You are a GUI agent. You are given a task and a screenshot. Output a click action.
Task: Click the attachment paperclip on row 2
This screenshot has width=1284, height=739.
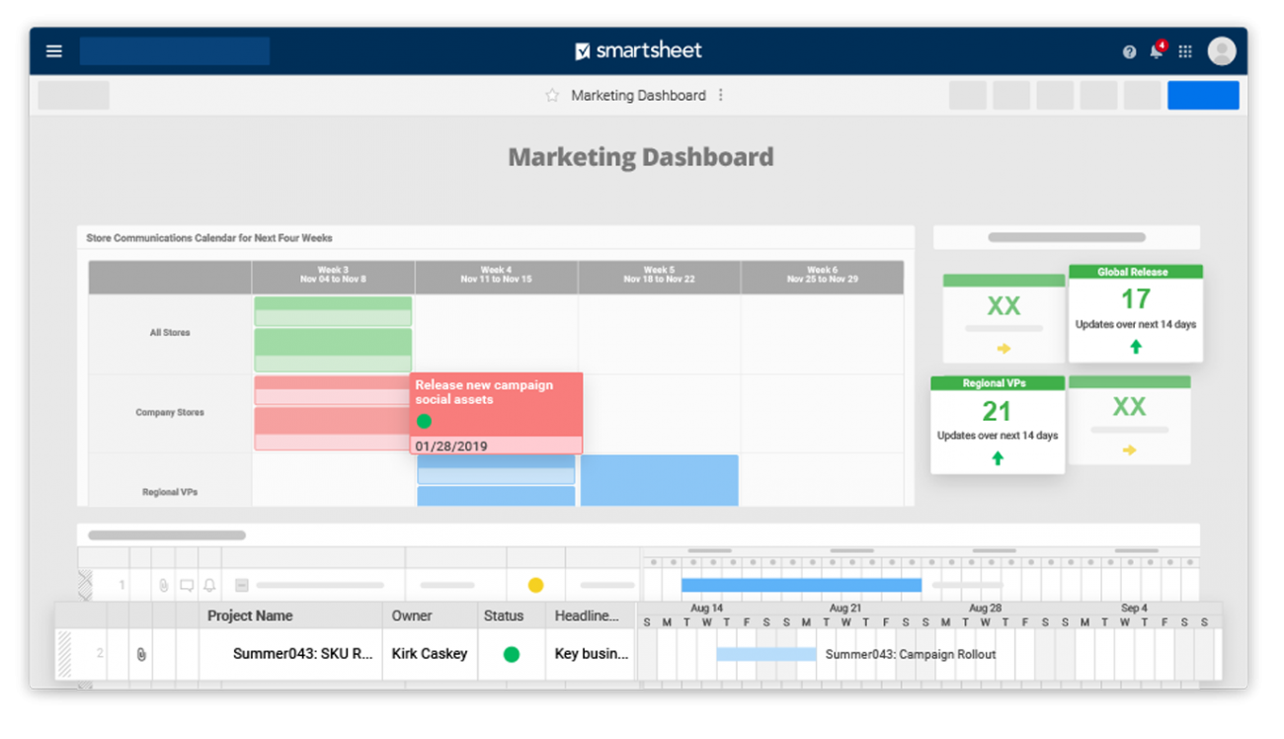141,653
